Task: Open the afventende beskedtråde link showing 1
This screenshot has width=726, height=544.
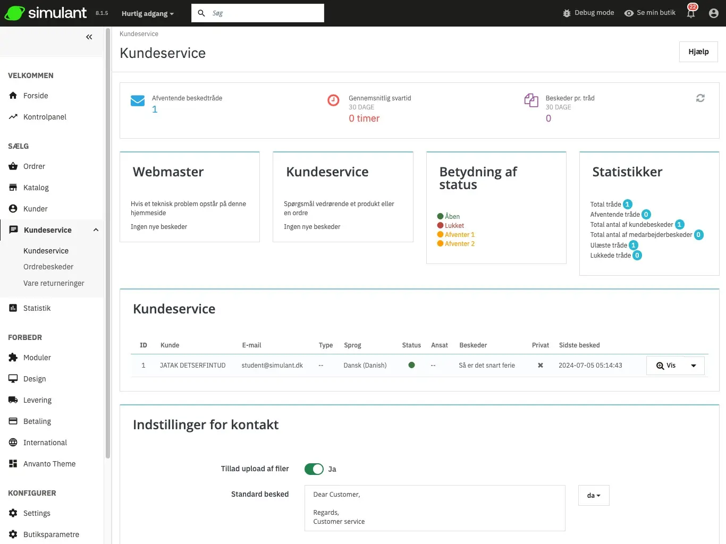Action: tap(155, 109)
